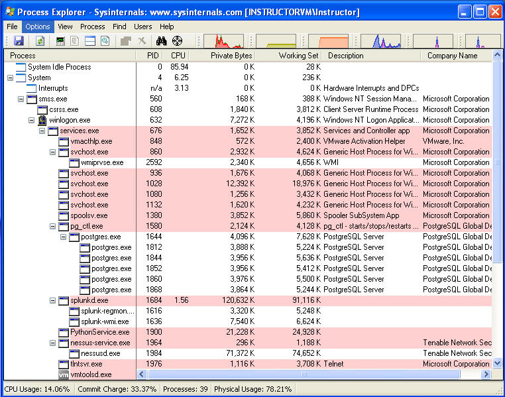Image resolution: width=505 pixels, height=397 pixels.
Task: Click the vertical scrollbar up arrow
Action: [x=497, y=55]
